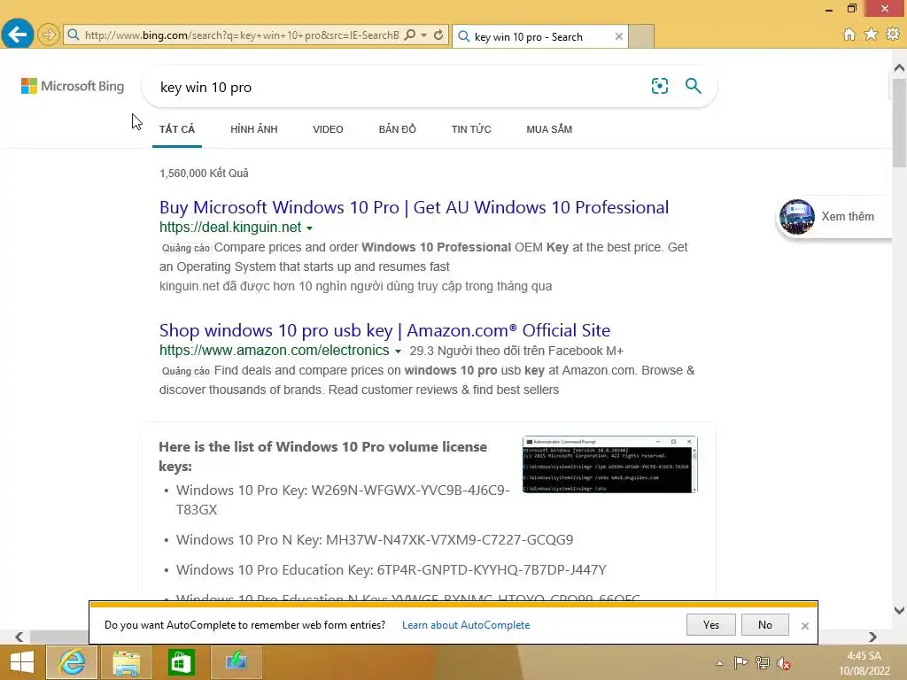Click the Windows 10 Pro N Key line
This screenshot has height=680, width=907.
coord(375,539)
